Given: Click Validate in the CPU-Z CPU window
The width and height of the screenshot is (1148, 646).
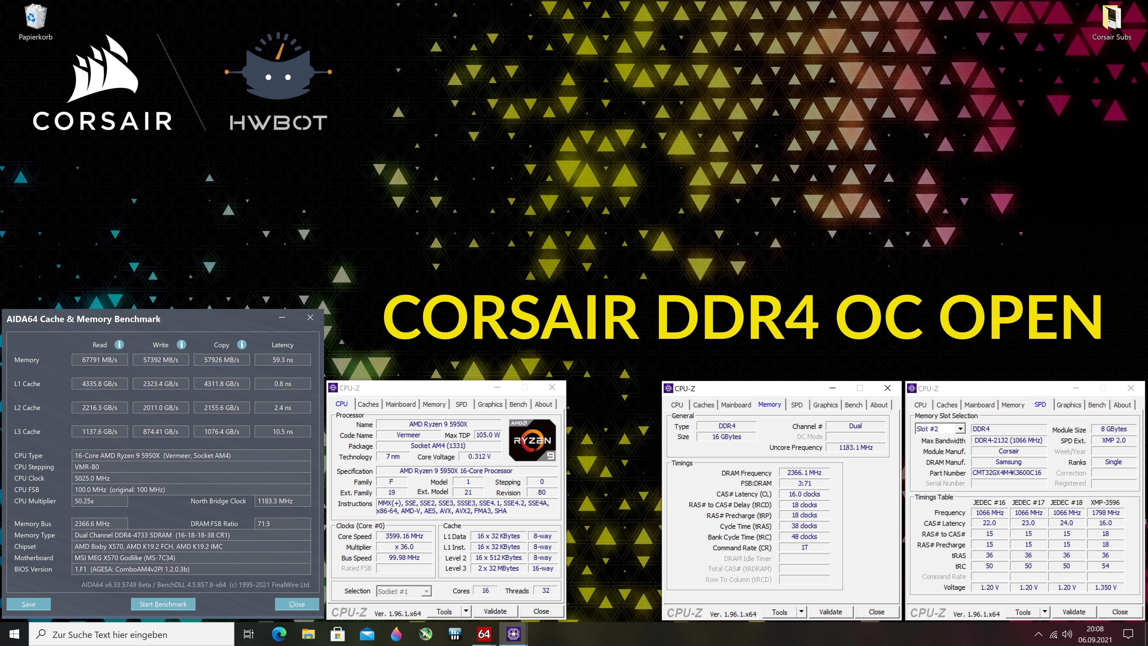Looking at the screenshot, I should (495, 611).
